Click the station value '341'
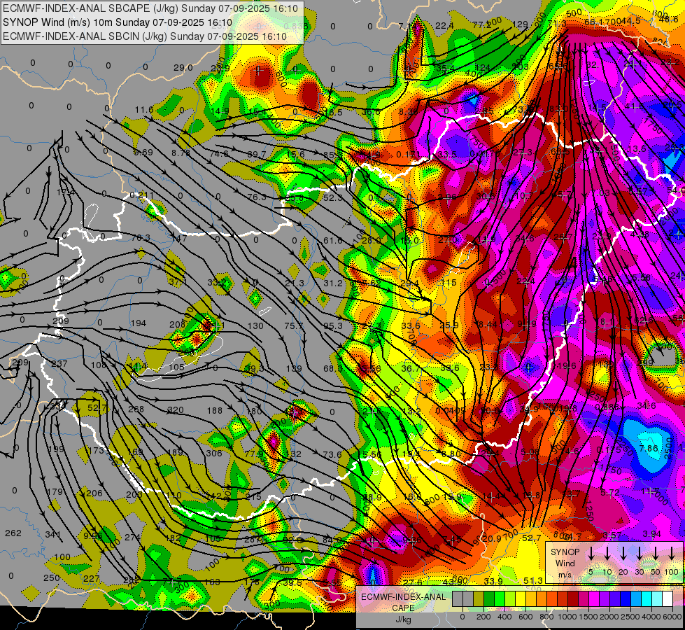 click(x=53, y=534)
